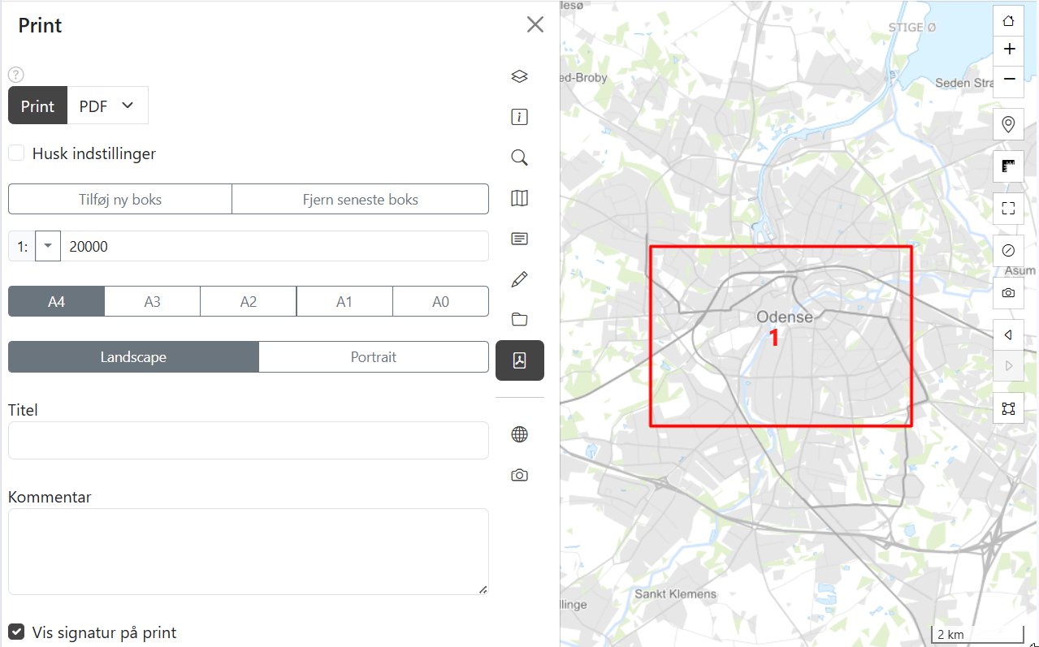Activate the measure ruler tool
The image size is (1039, 647).
click(1009, 166)
